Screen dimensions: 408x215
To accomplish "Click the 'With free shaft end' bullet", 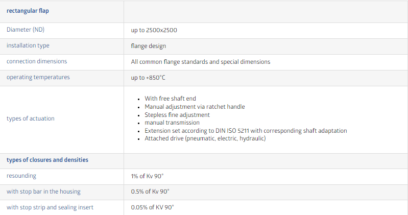I will (x=170, y=99).
